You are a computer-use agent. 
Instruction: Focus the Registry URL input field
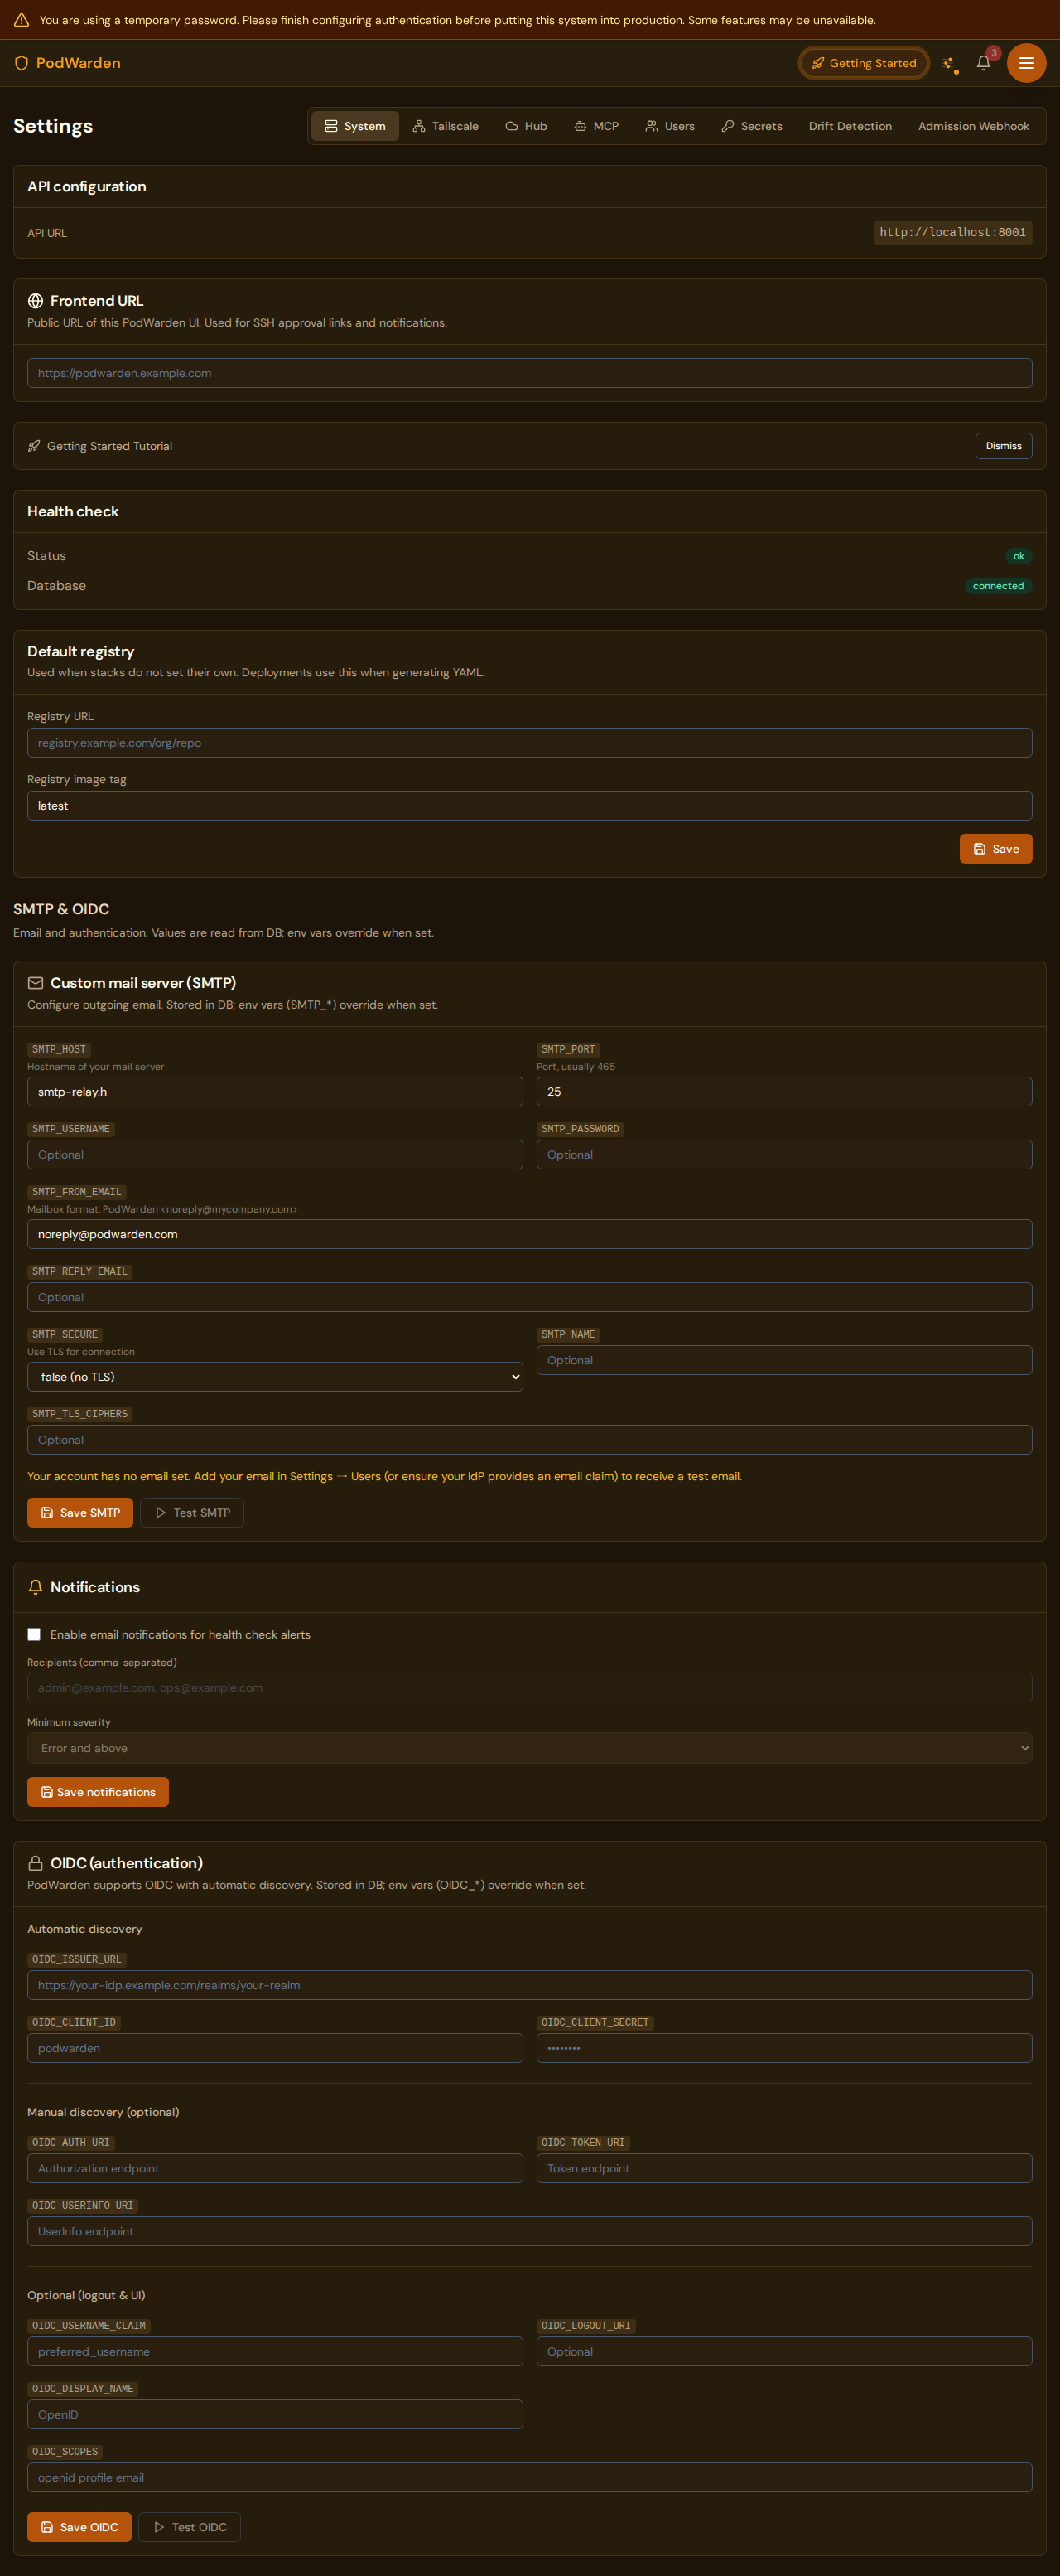(x=529, y=743)
